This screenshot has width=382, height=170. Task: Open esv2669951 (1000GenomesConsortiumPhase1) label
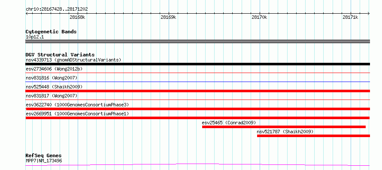coord(77,114)
